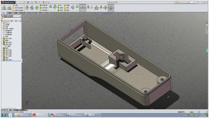
Task: Open the Hole Wizard tool
Action: click(x=32, y=7)
